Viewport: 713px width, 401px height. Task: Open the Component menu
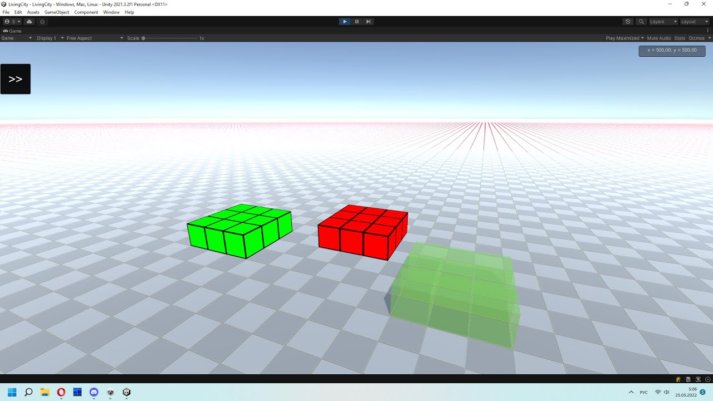86,12
